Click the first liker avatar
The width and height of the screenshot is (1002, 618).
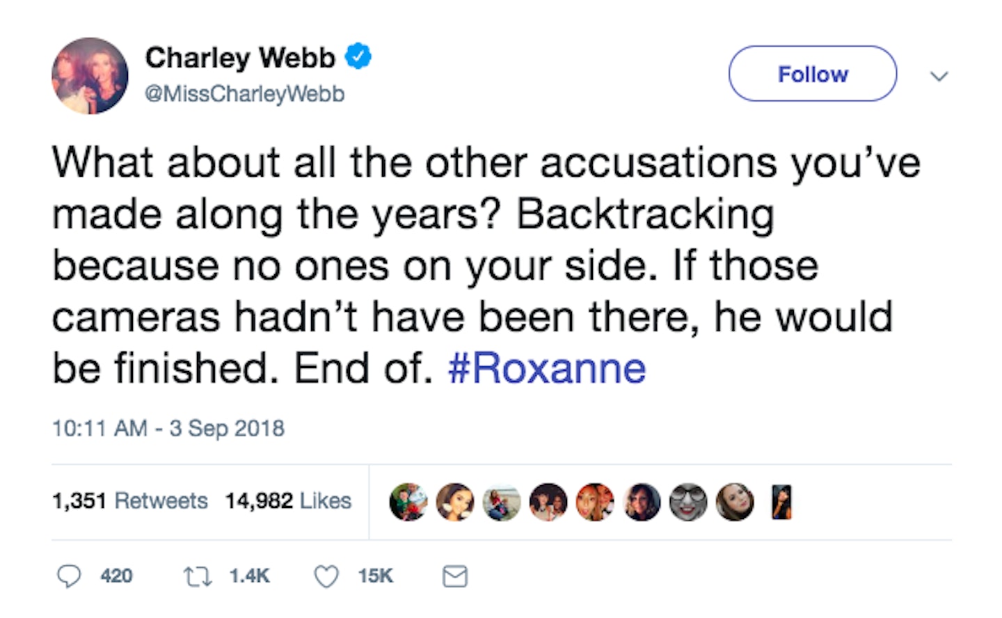(408, 502)
